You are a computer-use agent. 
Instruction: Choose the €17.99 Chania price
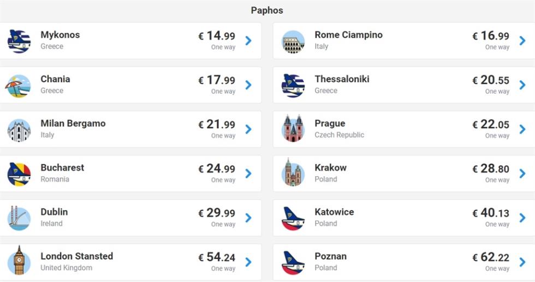pos(217,80)
